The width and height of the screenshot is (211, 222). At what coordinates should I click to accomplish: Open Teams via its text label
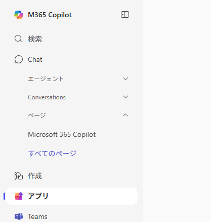click(x=37, y=216)
